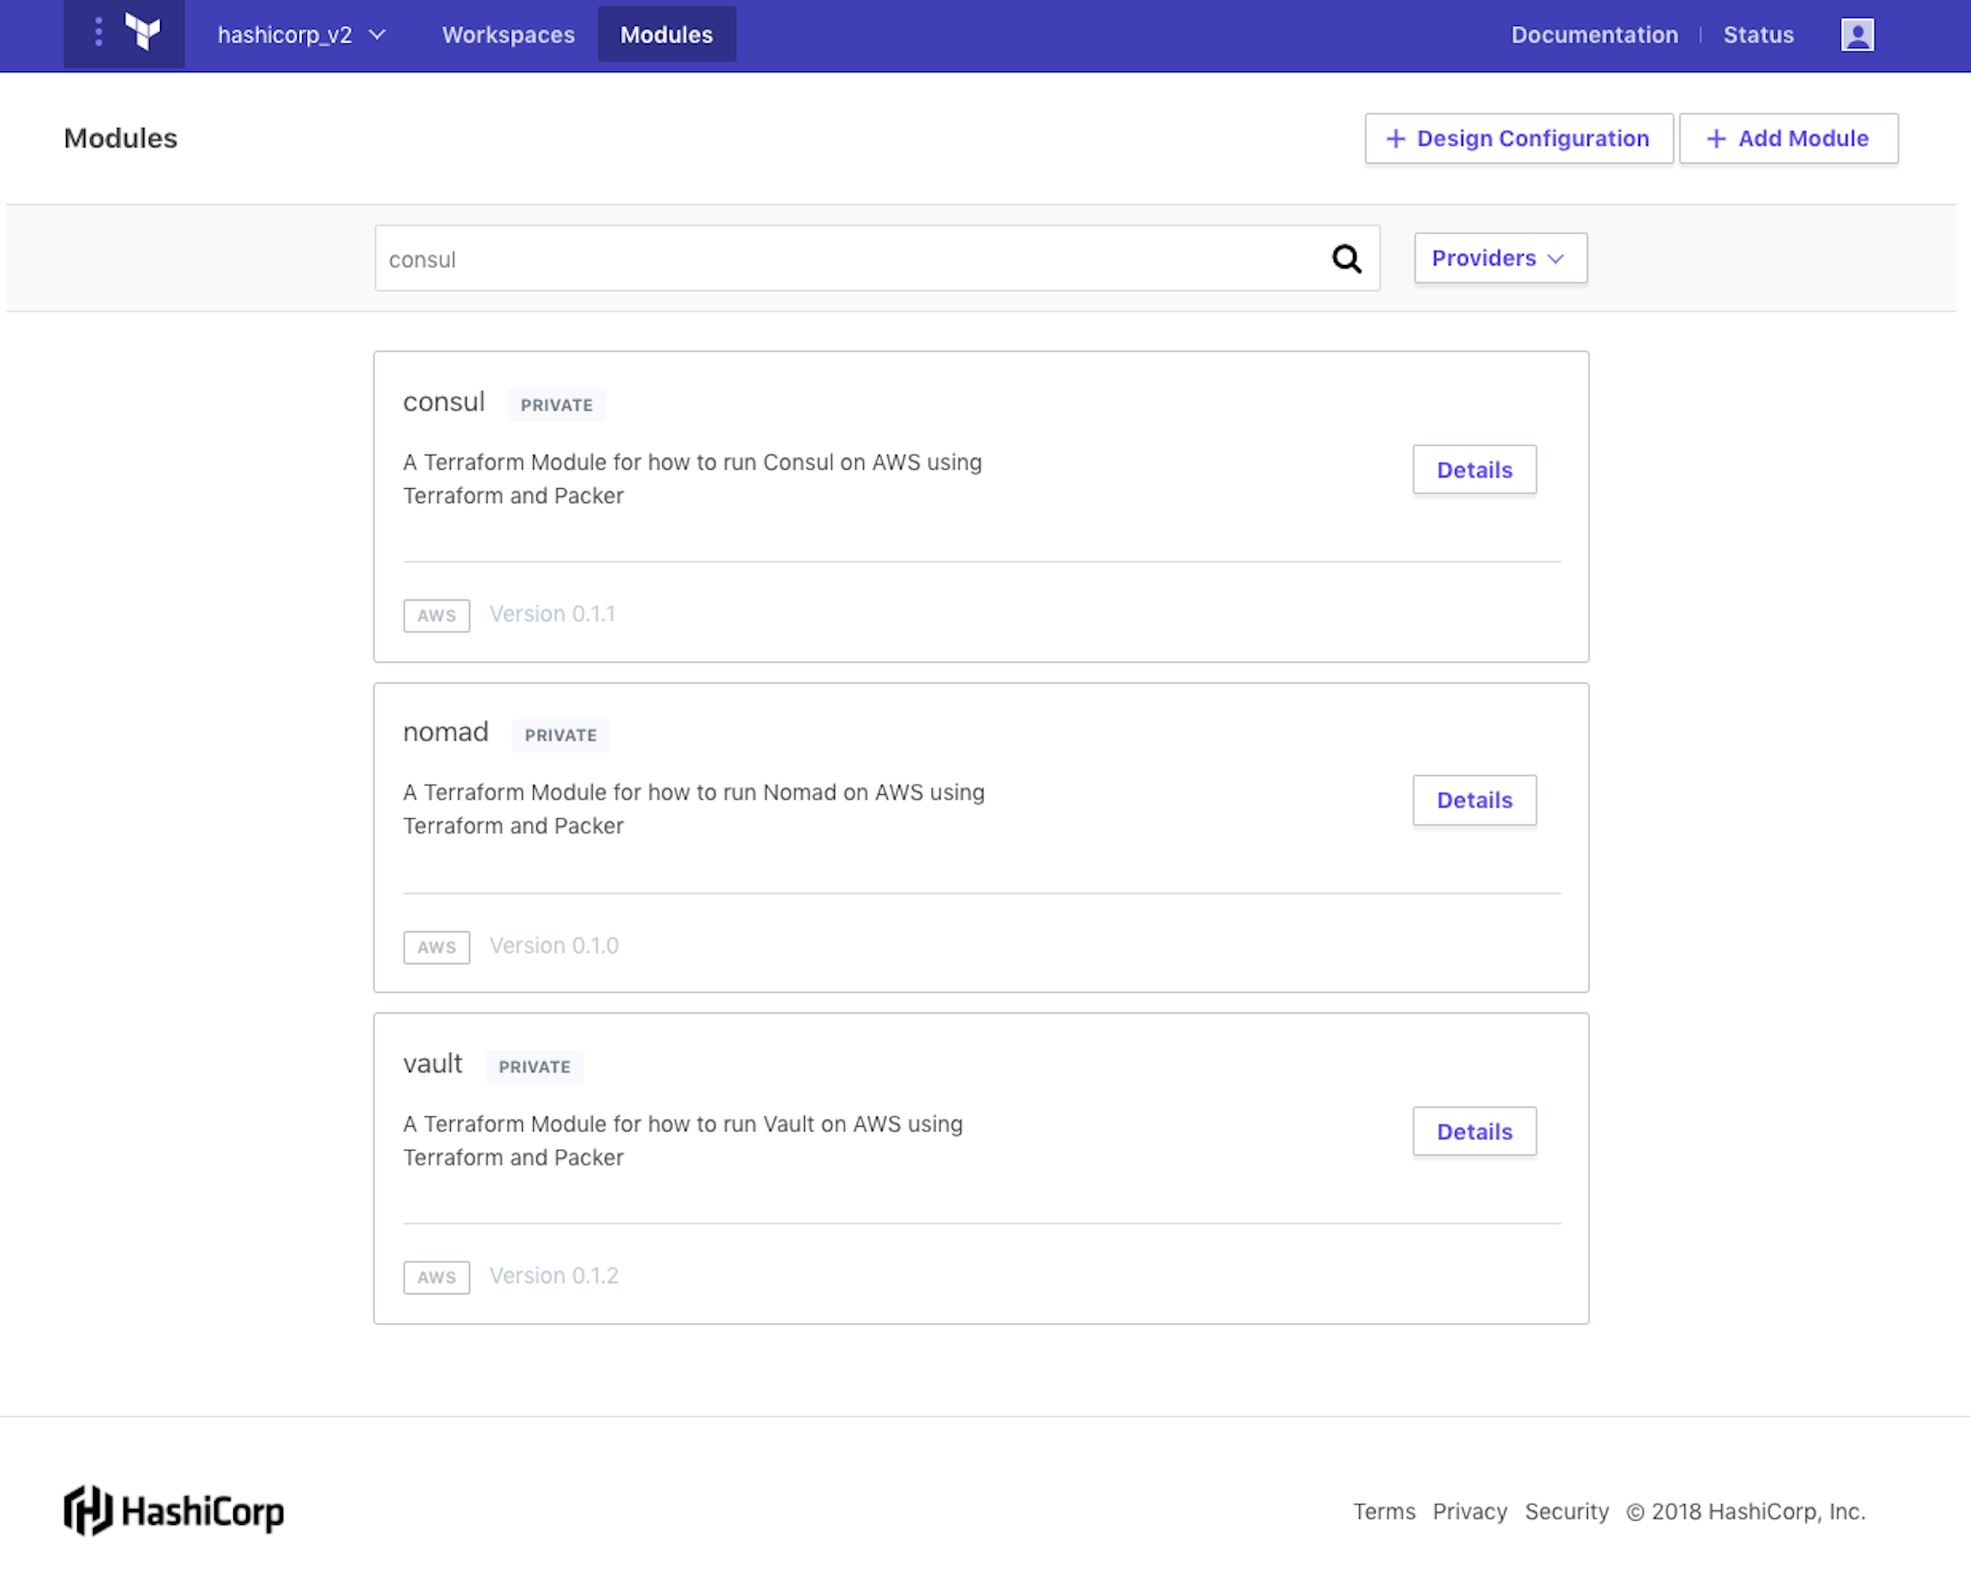Switch to the Workspaces tab

[508, 35]
